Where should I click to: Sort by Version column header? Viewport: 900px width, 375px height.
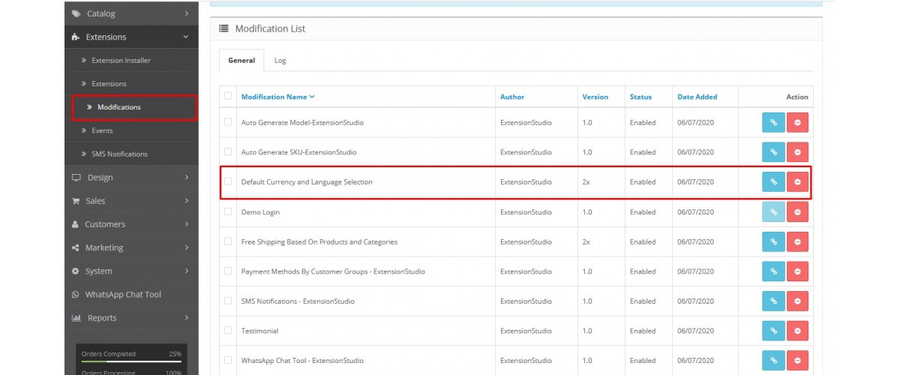pyautogui.click(x=595, y=97)
